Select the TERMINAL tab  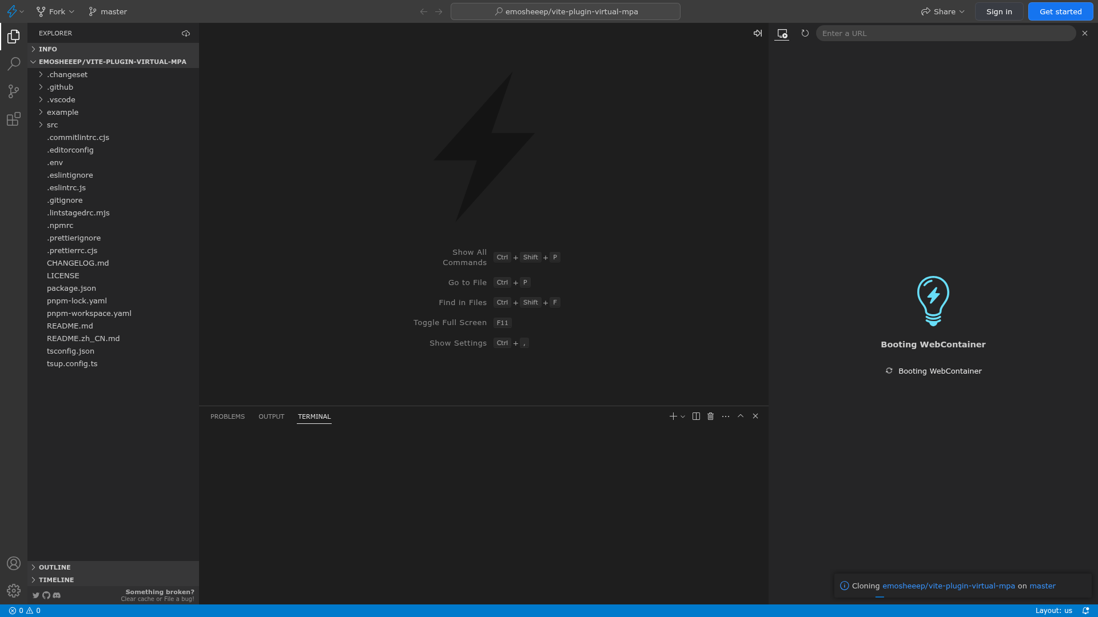pos(314,416)
